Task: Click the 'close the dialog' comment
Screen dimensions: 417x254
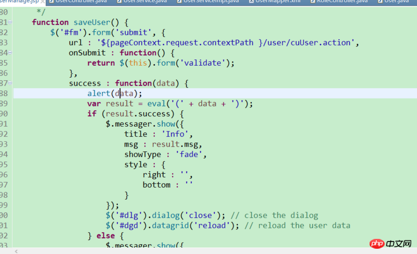Action: pyautogui.click(x=275, y=215)
